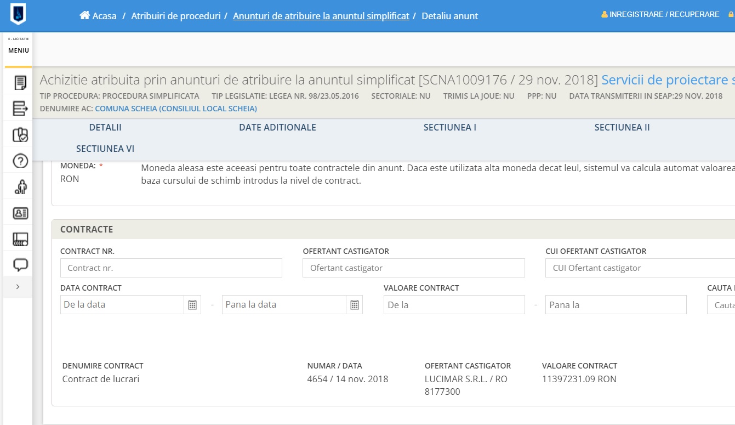Click COMUNA SCHEIA authority link
This screenshot has width=735, height=425.
pyautogui.click(x=175, y=109)
